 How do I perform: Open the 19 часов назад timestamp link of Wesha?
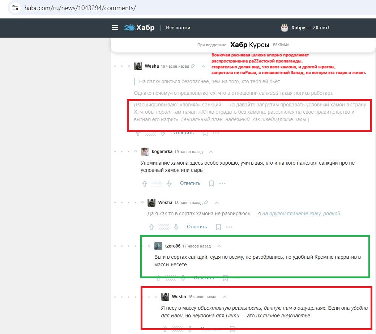coord(175,66)
